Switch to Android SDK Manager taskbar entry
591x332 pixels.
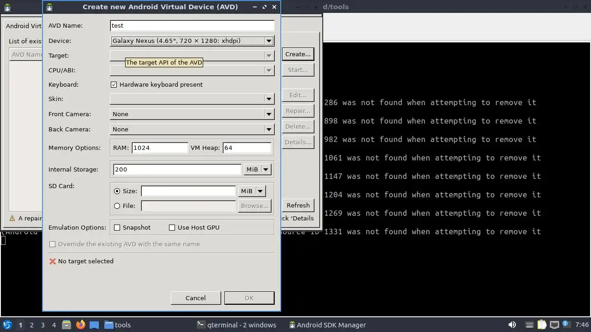tap(327, 325)
